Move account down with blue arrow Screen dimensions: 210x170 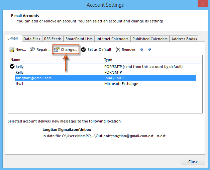[x=149, y=50]
